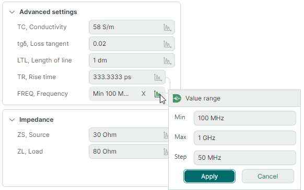Click the Value range popup logo icon
The height and width of the screenshot is (190, 304).
[x=177, y=98]
